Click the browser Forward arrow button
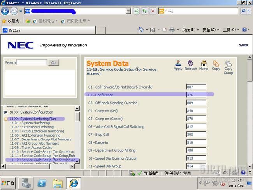 (14, 11)
